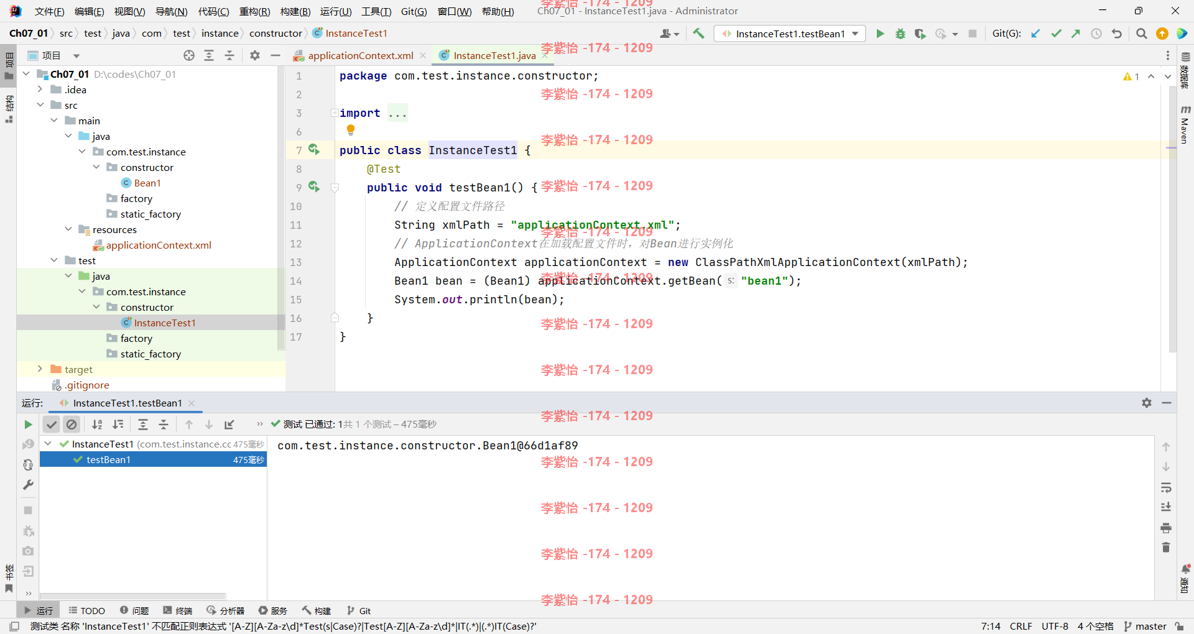
Task: Rollback changes undo icon
Action: [1117, 34]
